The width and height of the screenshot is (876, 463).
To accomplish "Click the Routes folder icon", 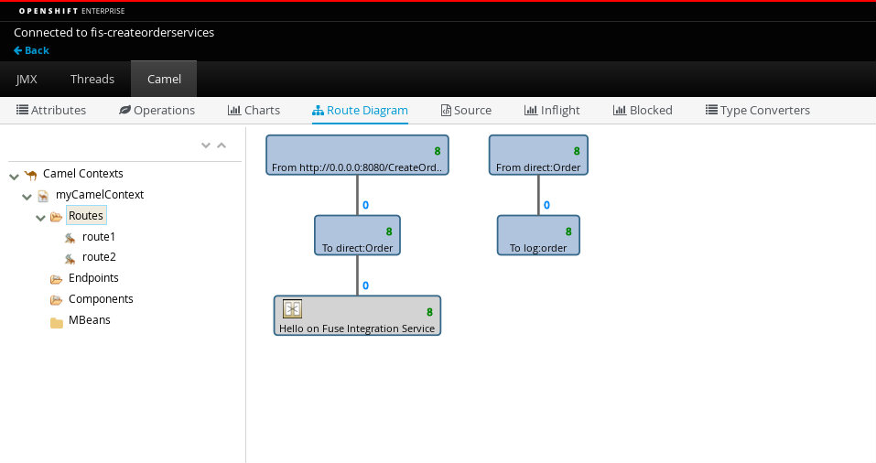I will pyautogui.click(x=57, y=217).
